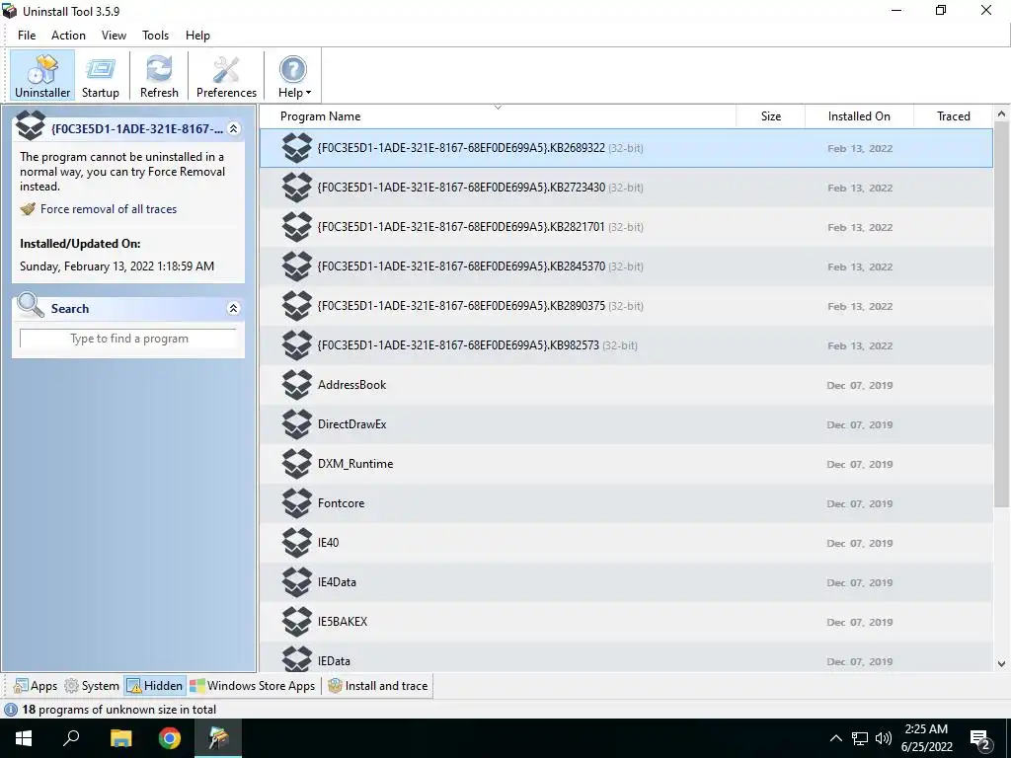
Task: Click the info icon in status bar
Action: tap(11, 710)
